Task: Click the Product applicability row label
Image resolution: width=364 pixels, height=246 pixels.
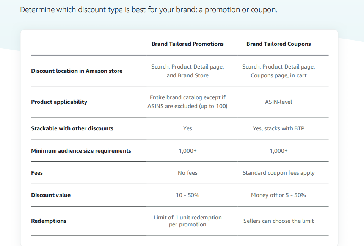Action: point(59,102)
